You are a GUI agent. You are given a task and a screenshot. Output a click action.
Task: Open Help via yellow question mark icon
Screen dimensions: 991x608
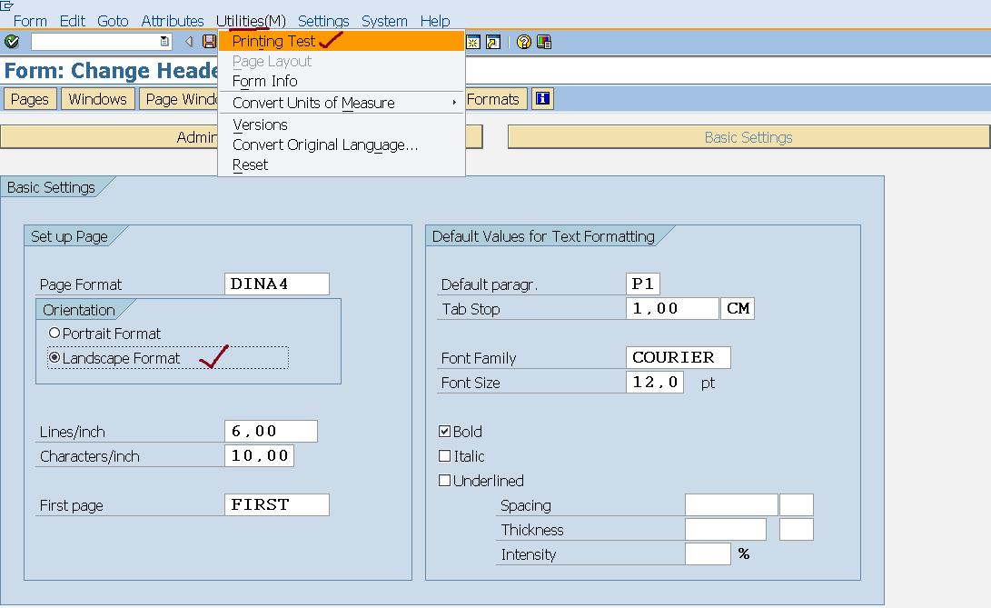coord(524,42)
